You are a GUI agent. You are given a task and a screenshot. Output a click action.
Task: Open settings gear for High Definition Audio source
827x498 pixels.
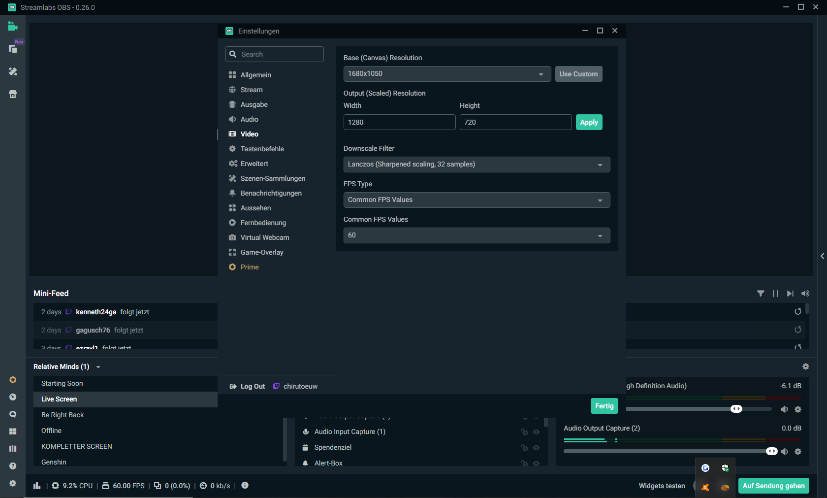tap(798, 409)
